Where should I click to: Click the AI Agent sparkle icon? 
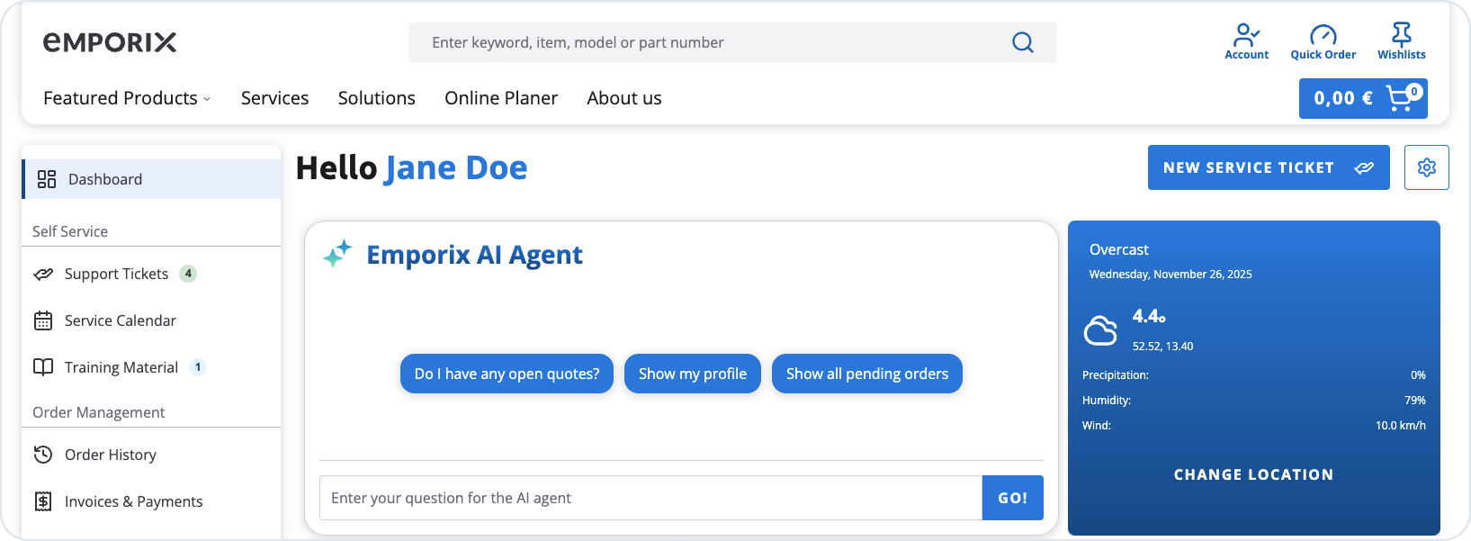337,255
